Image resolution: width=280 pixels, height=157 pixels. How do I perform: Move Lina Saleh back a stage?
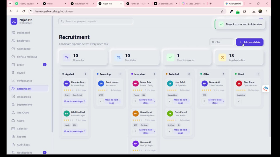tap(170, 101)
